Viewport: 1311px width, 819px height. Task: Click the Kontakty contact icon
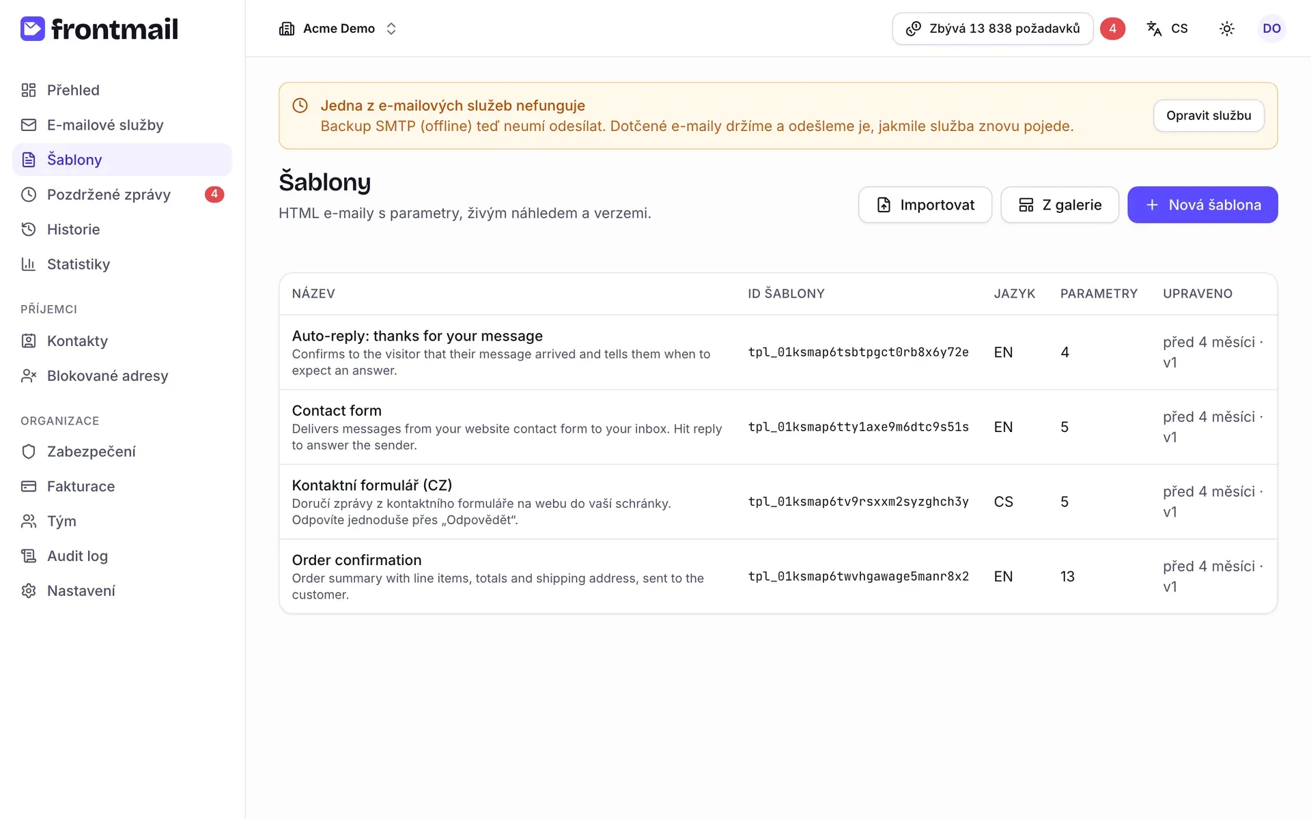point(29,341)
